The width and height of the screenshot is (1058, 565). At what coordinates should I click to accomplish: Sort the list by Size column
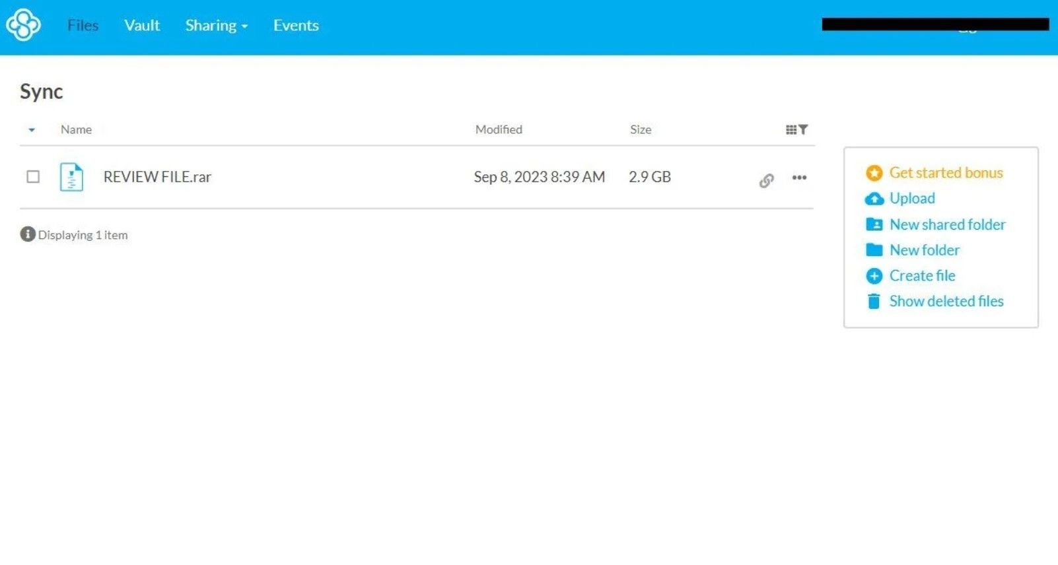click(x=641, y=129)
